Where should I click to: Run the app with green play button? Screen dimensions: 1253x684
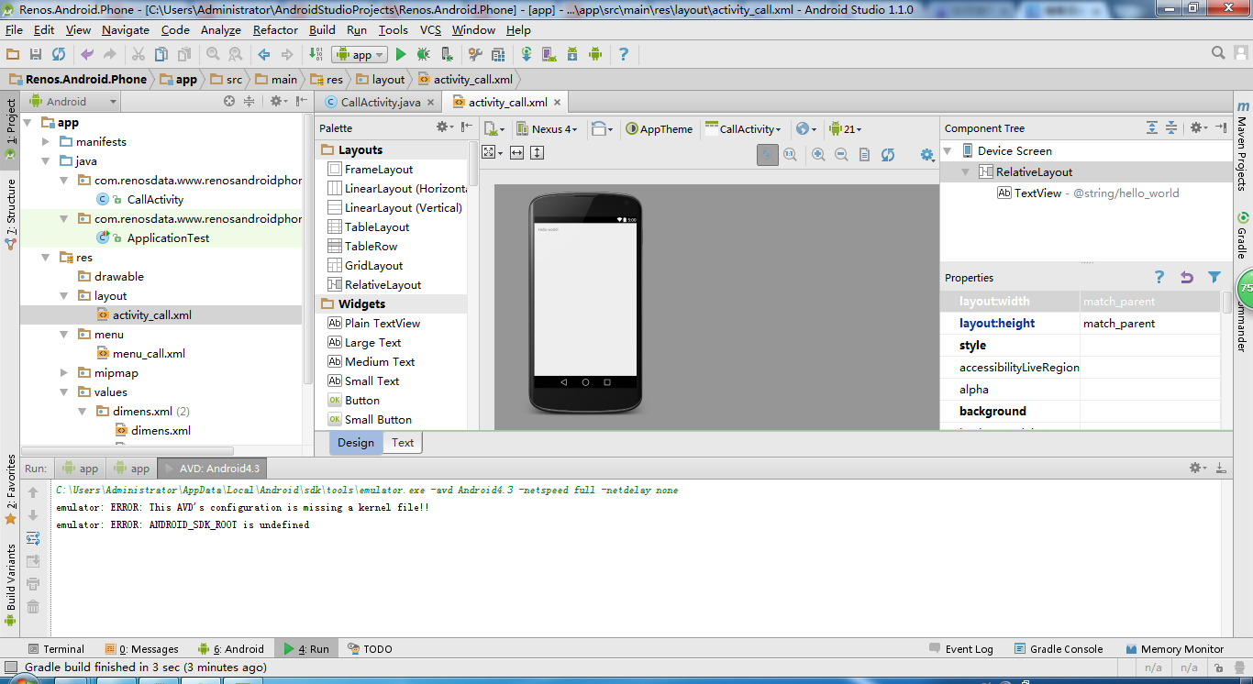(x=401, y=55)
